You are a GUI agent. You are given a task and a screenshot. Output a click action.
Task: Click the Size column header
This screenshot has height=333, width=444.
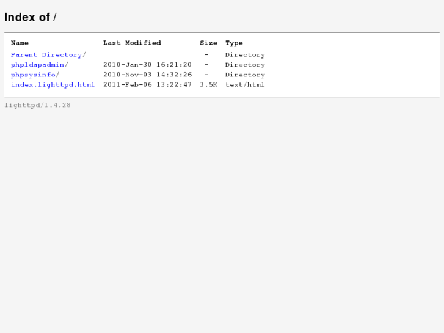[x=208, y=43]
